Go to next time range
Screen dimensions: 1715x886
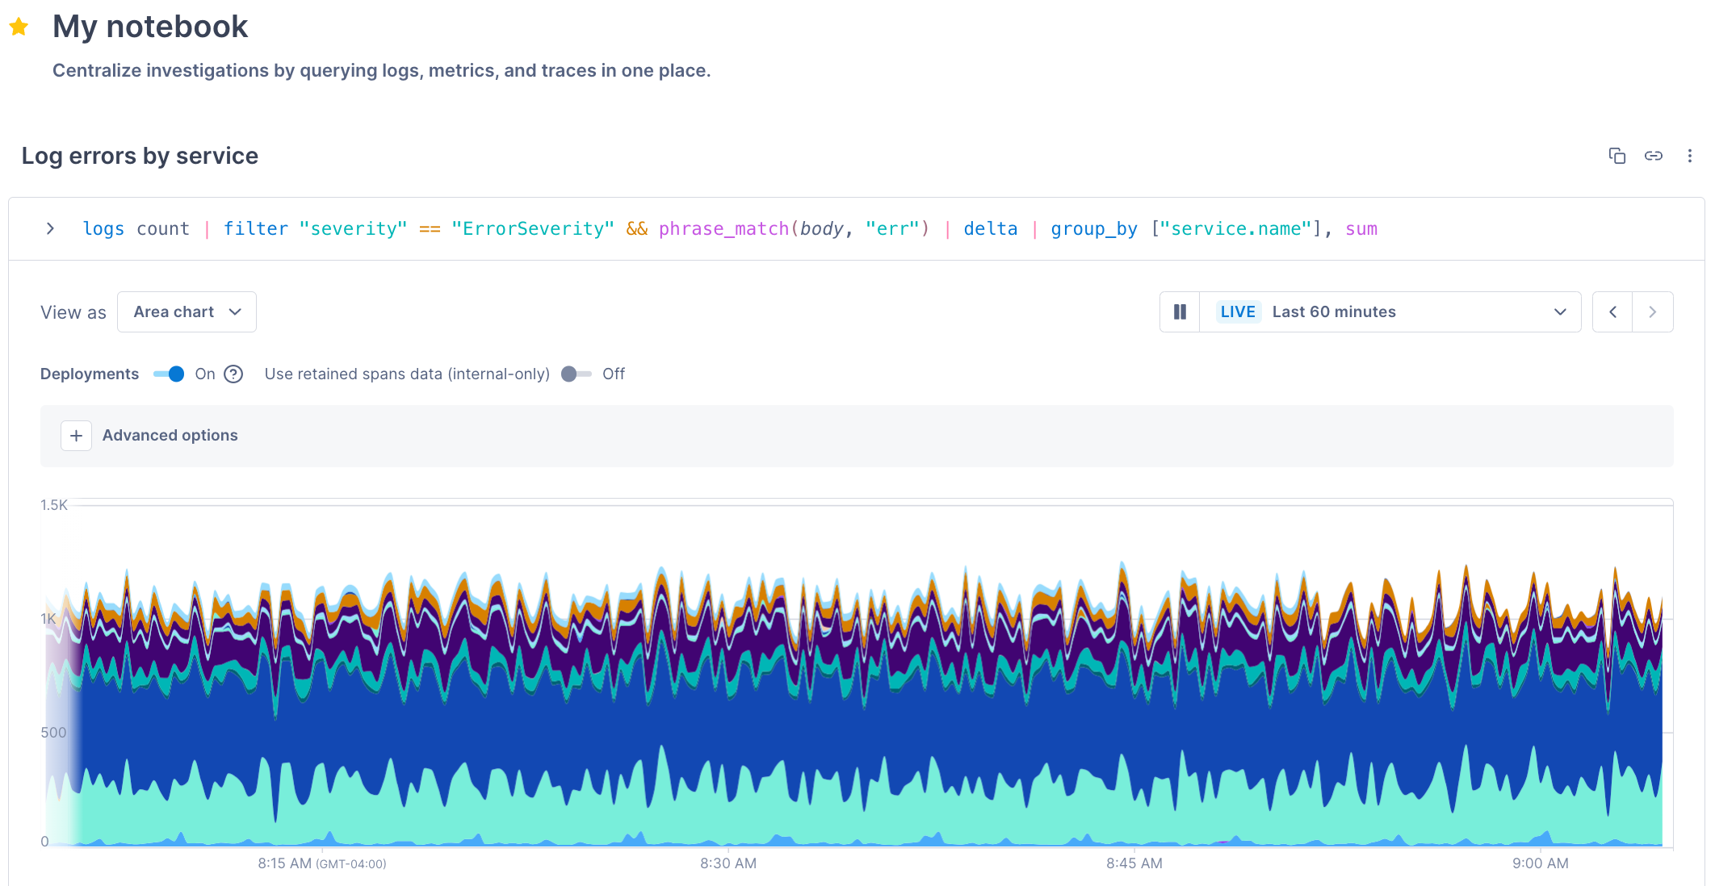coord(1653,311)
